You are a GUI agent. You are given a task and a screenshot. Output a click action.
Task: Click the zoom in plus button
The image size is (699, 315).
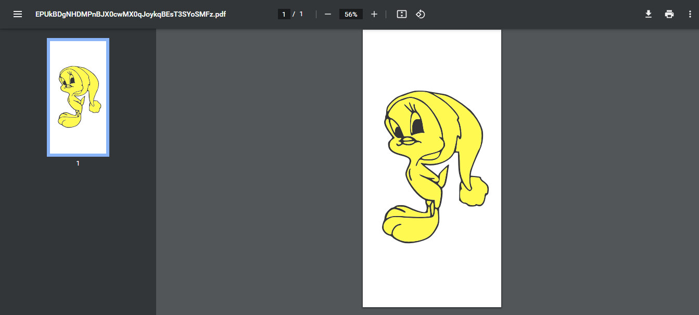tap(374, 14)
